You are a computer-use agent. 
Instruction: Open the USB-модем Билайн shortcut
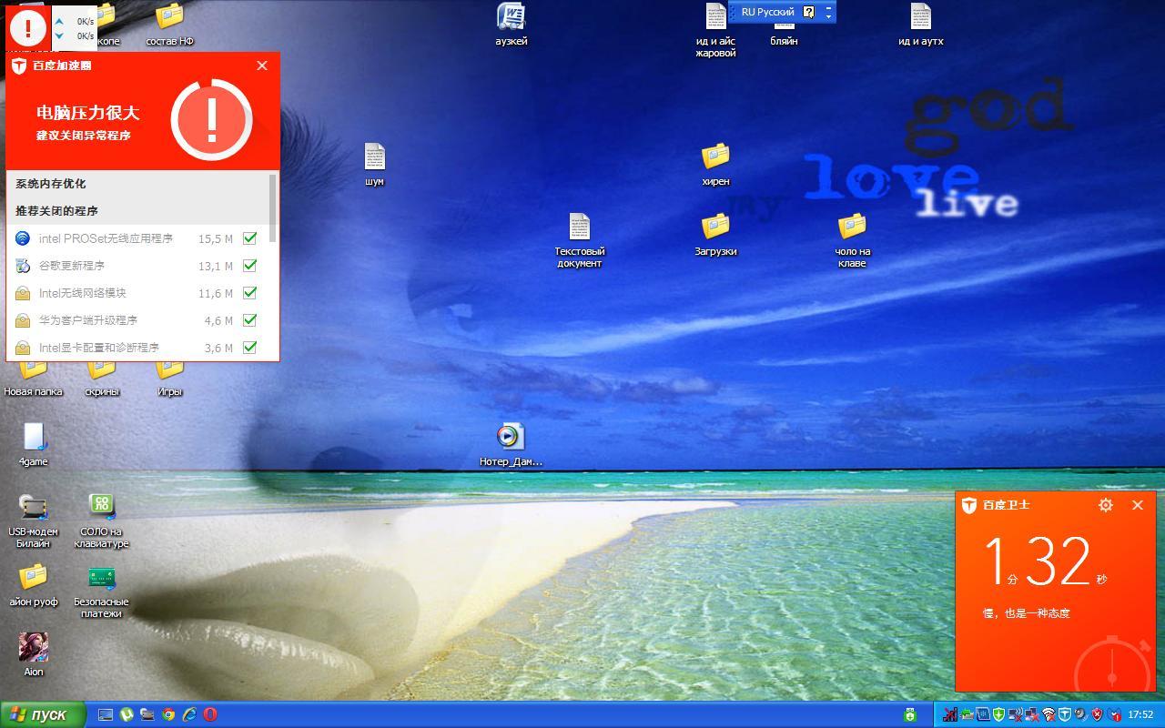click(33, 509)
